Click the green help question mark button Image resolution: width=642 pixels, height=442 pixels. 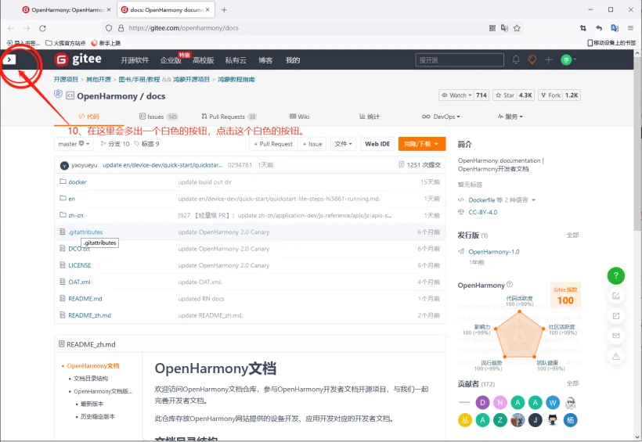click(x=616, y=275)
